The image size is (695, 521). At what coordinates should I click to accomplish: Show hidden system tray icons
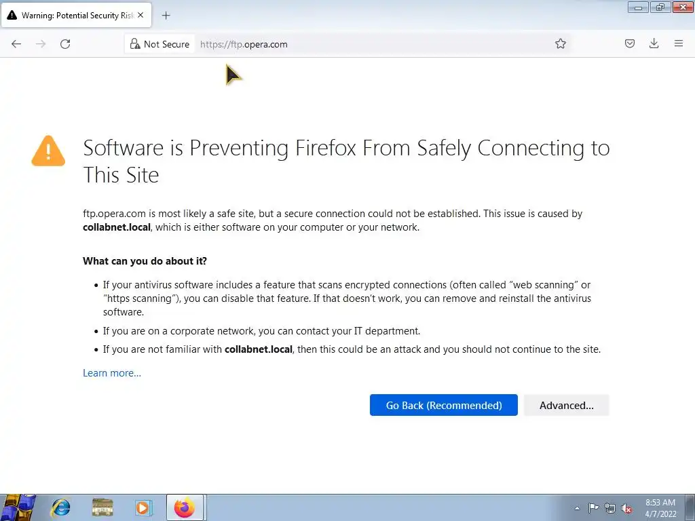pyautogui.click(x=577, y=508)
